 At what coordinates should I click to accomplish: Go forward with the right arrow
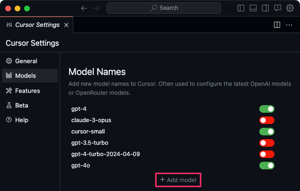pyautogui.click(x=97, y=8)
